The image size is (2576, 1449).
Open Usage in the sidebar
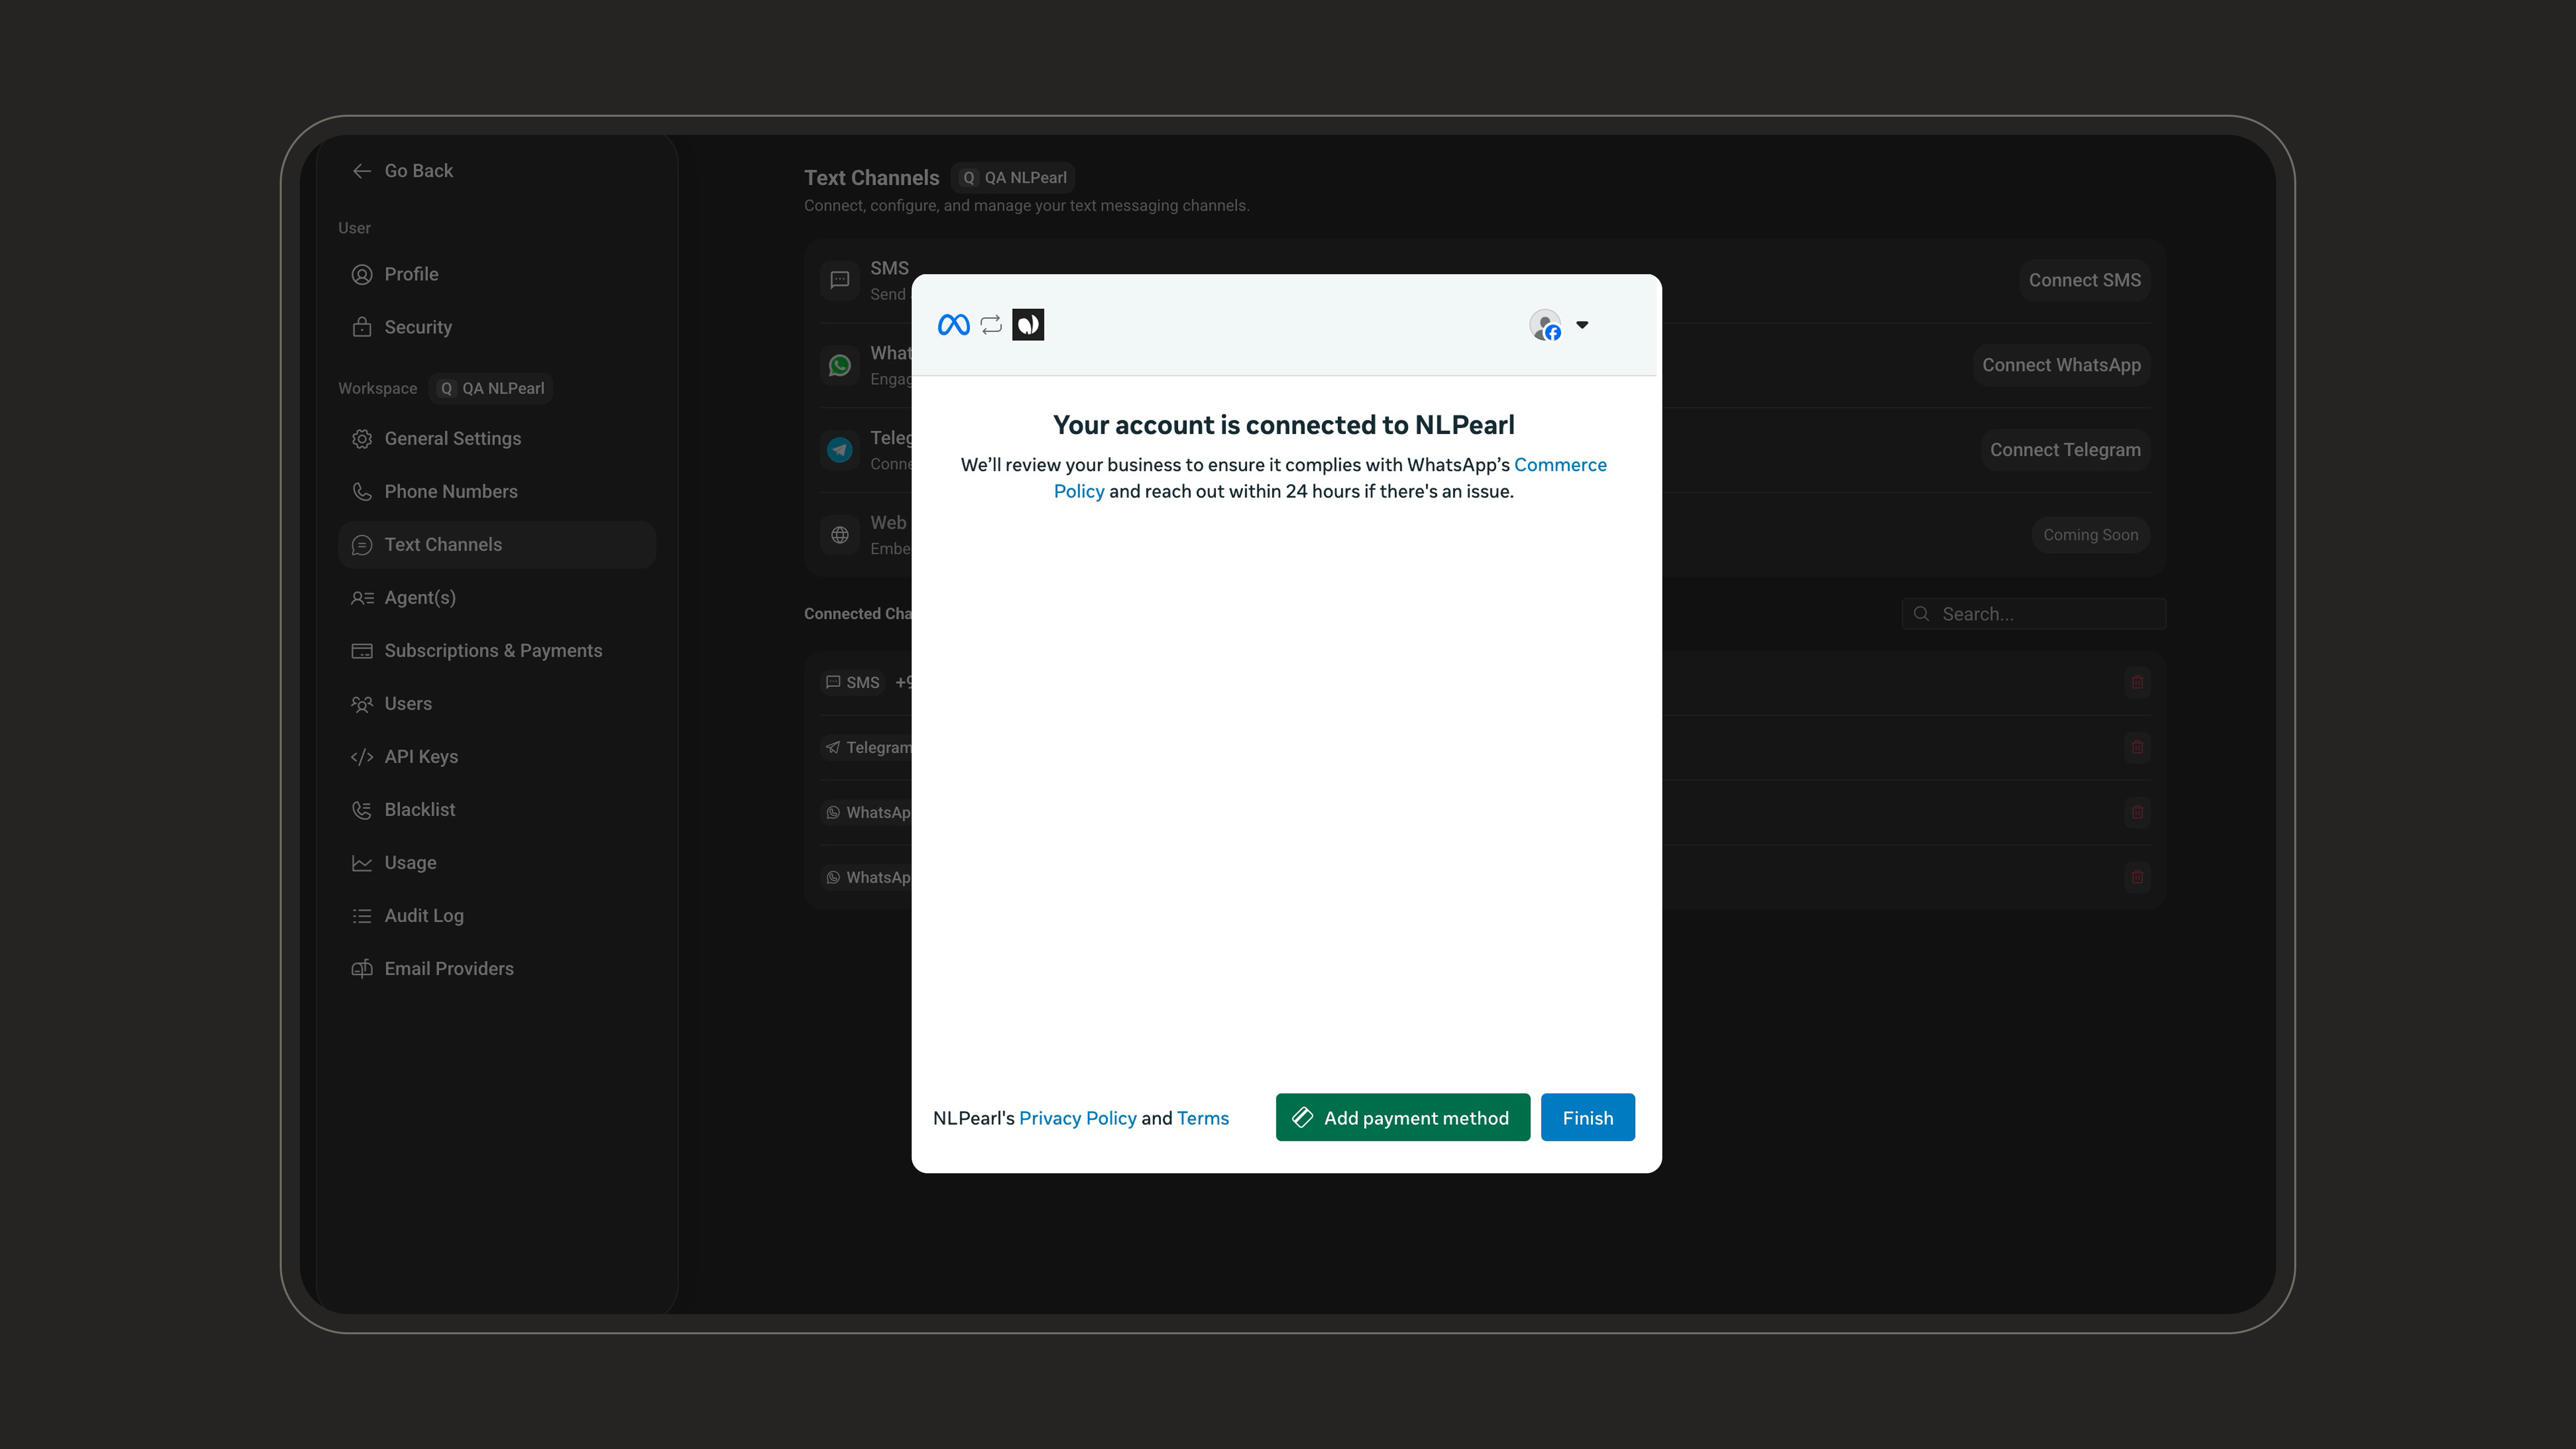click(496, 862)
